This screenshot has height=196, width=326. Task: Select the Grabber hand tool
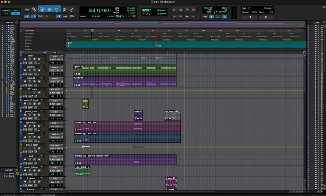click(57, 10)
